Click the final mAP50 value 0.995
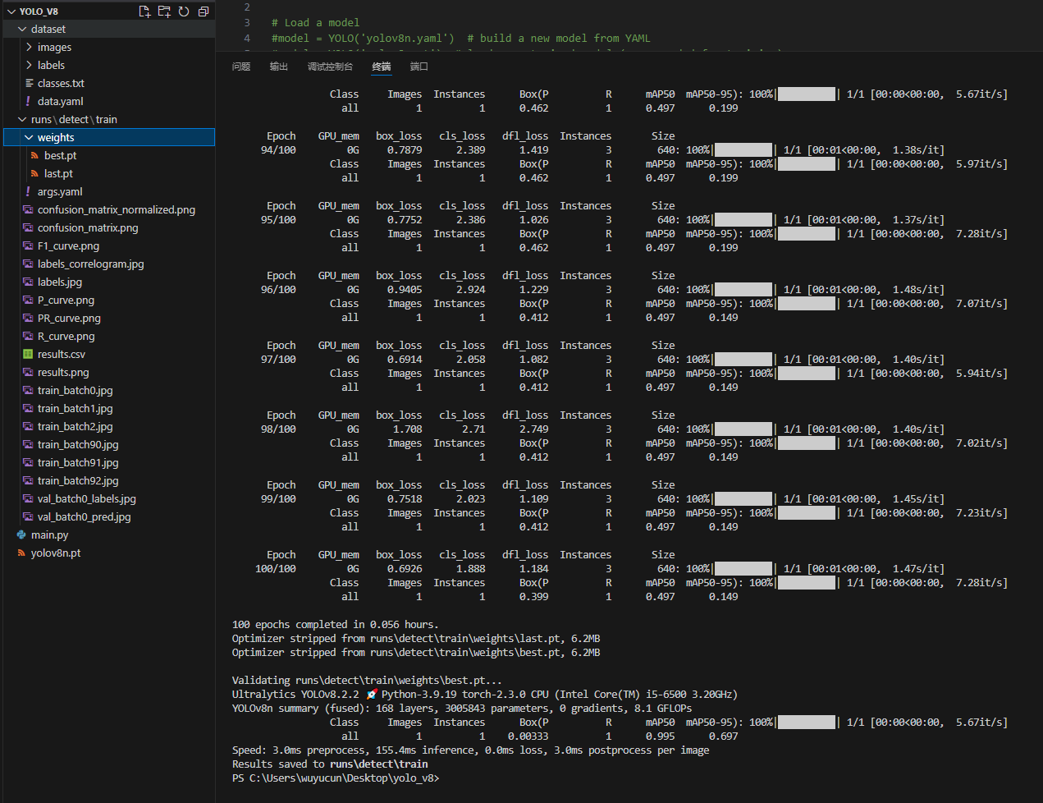Image resolution: width=1043 pixels, height=803 pixels. click(660, 736)
